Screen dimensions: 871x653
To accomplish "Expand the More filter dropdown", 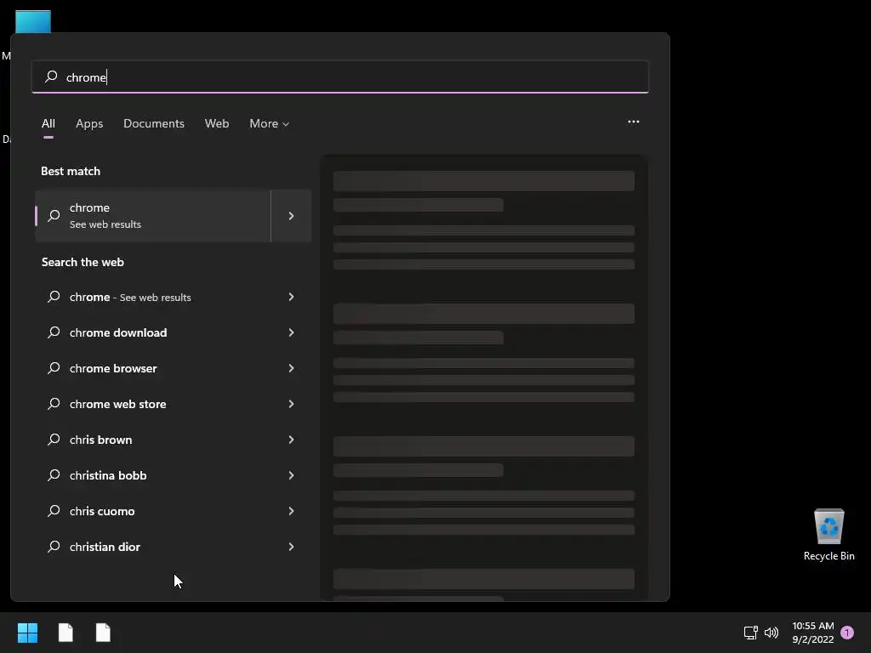I will [x=270, y=124].
